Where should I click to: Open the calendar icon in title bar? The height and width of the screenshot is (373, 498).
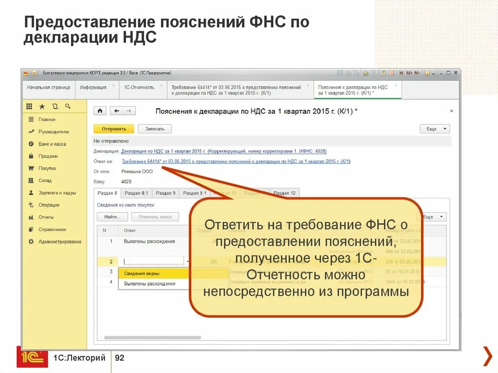pos(391,73)
